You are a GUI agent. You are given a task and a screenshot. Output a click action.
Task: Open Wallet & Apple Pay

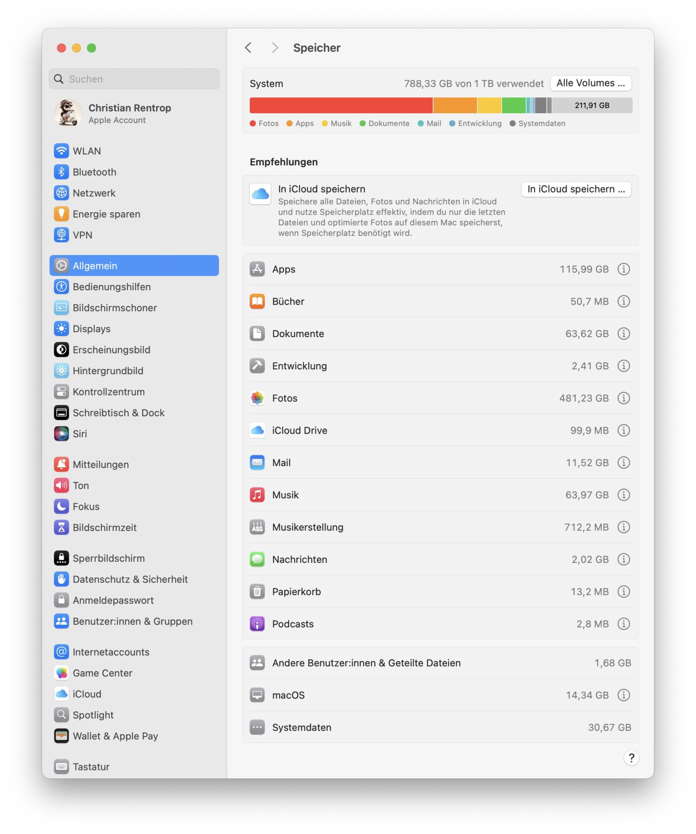(134, 736)
